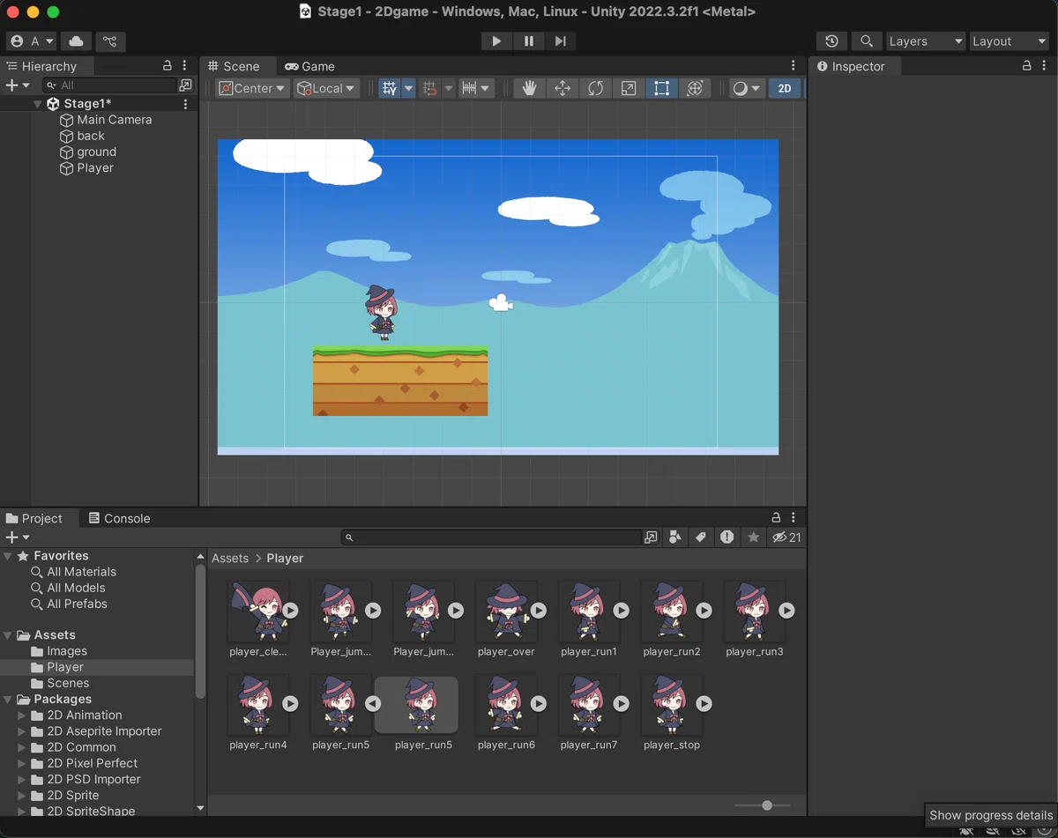The height and width of the screenshot is (838, 1058).
Task: Toggle the Project panel lock
Action: [x=776, y=518]
